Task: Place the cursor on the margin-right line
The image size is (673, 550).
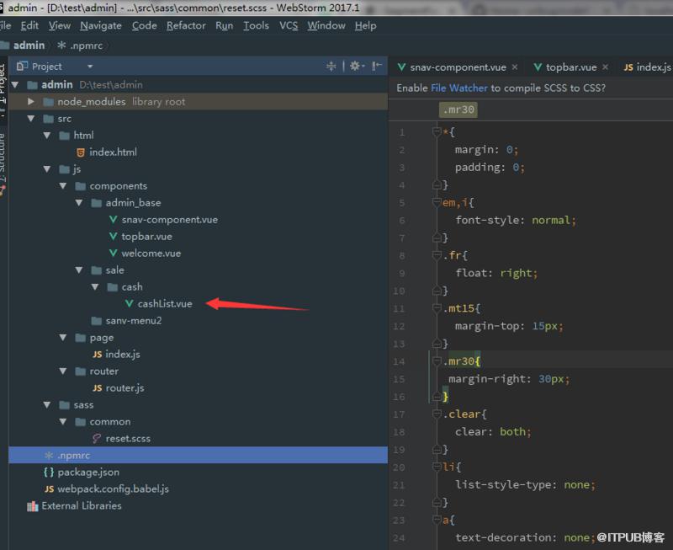Action: pos(509,379)
